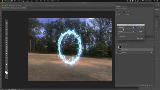Viewport: 160px width, 90px height.
Task: Open macOS Spotlight search
Action: (154, 1)
